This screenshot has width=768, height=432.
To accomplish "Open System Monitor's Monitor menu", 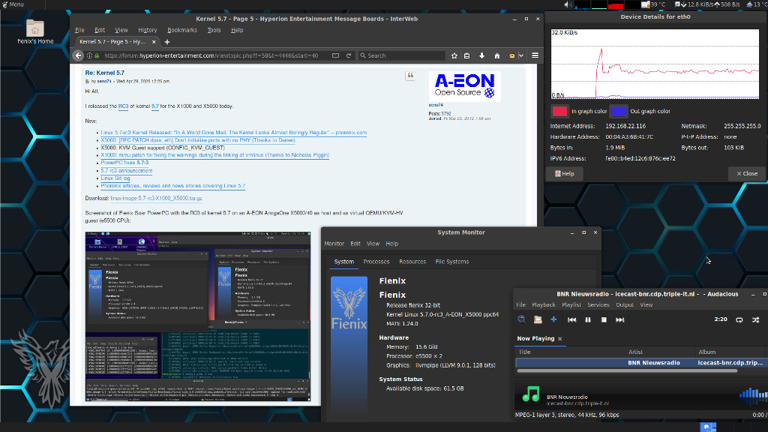I will (x=334, y=244).
